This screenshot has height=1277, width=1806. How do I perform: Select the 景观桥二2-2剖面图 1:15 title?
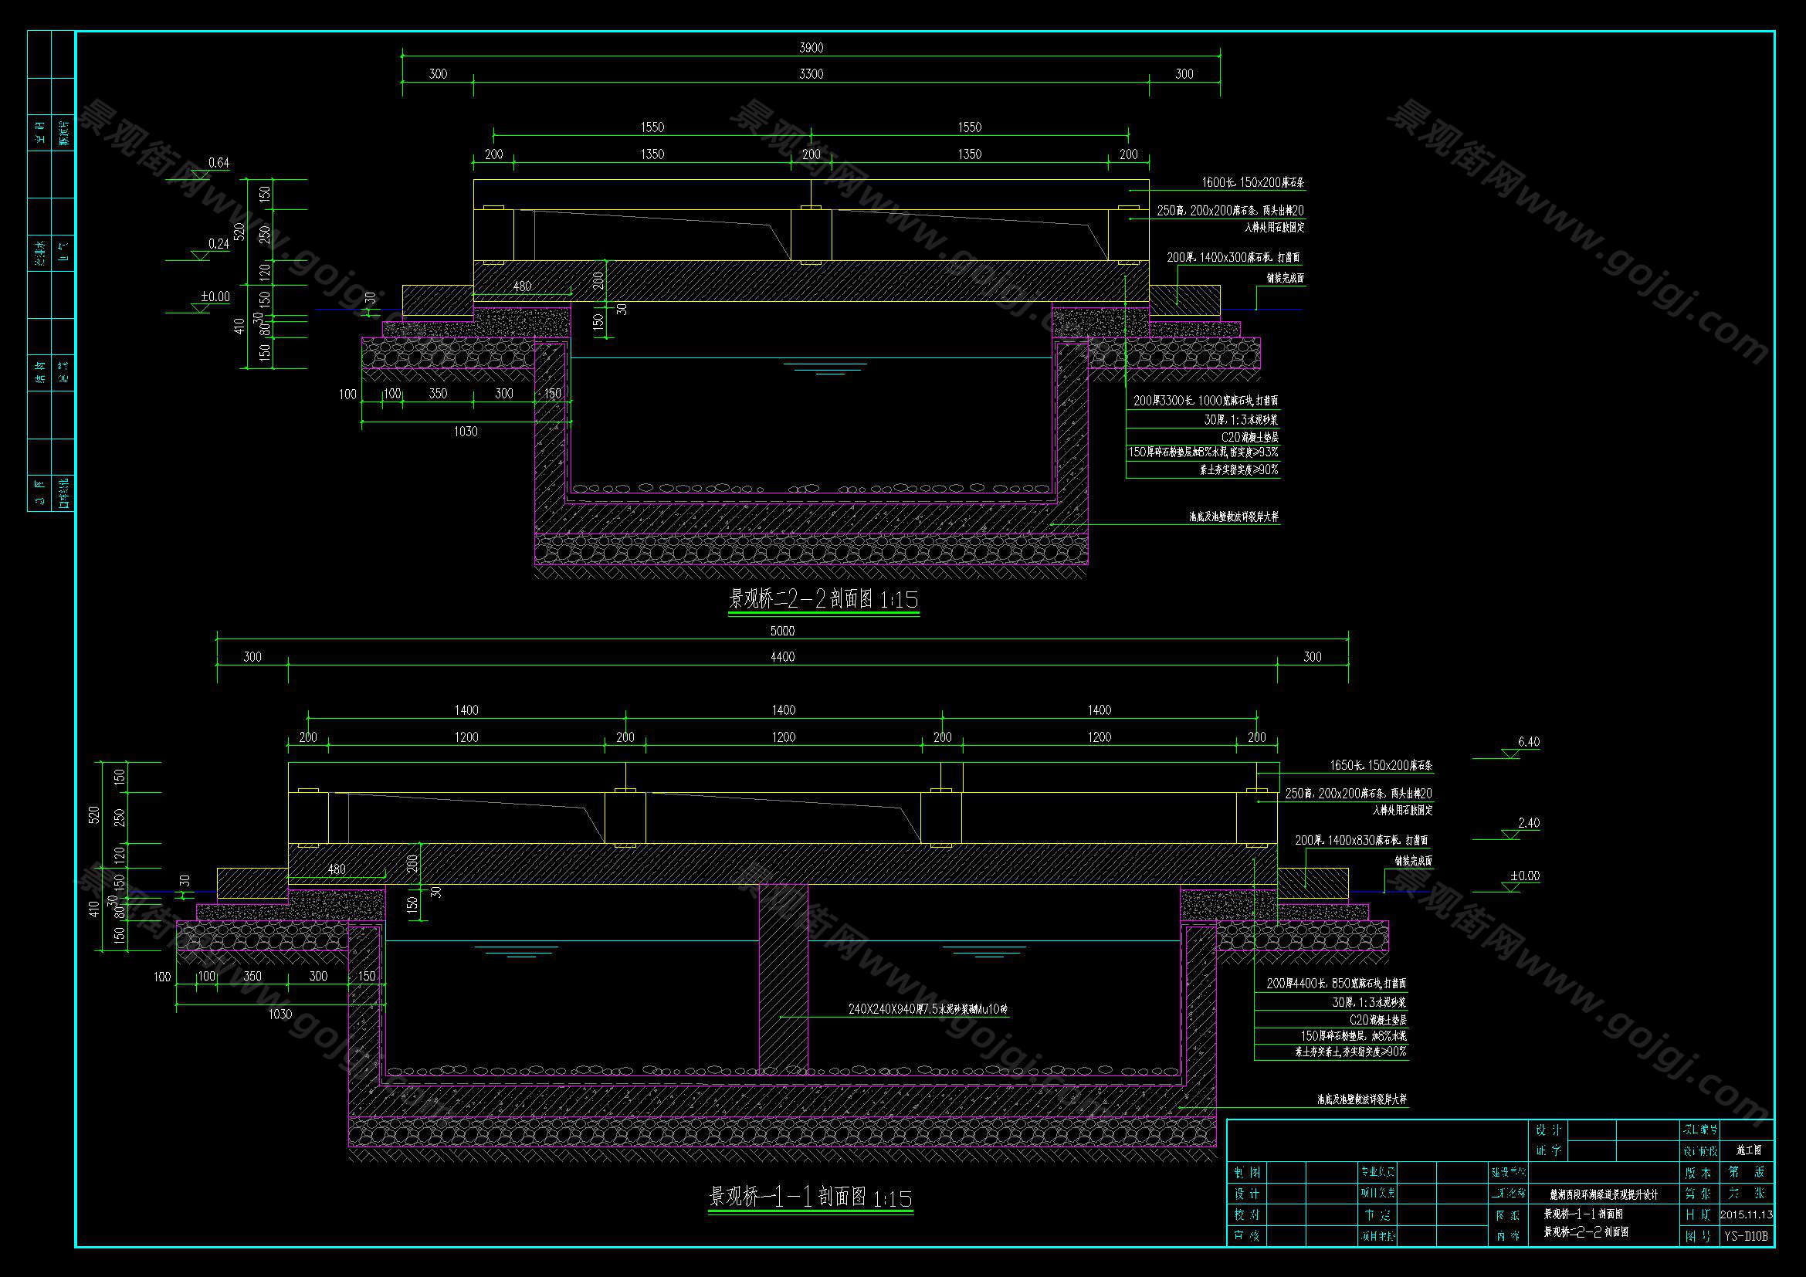coord(824,599)
